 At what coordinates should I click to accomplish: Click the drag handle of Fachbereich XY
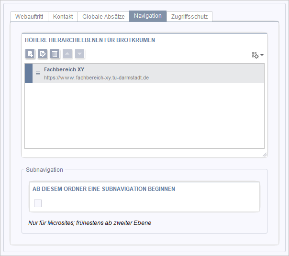(38, 73)
